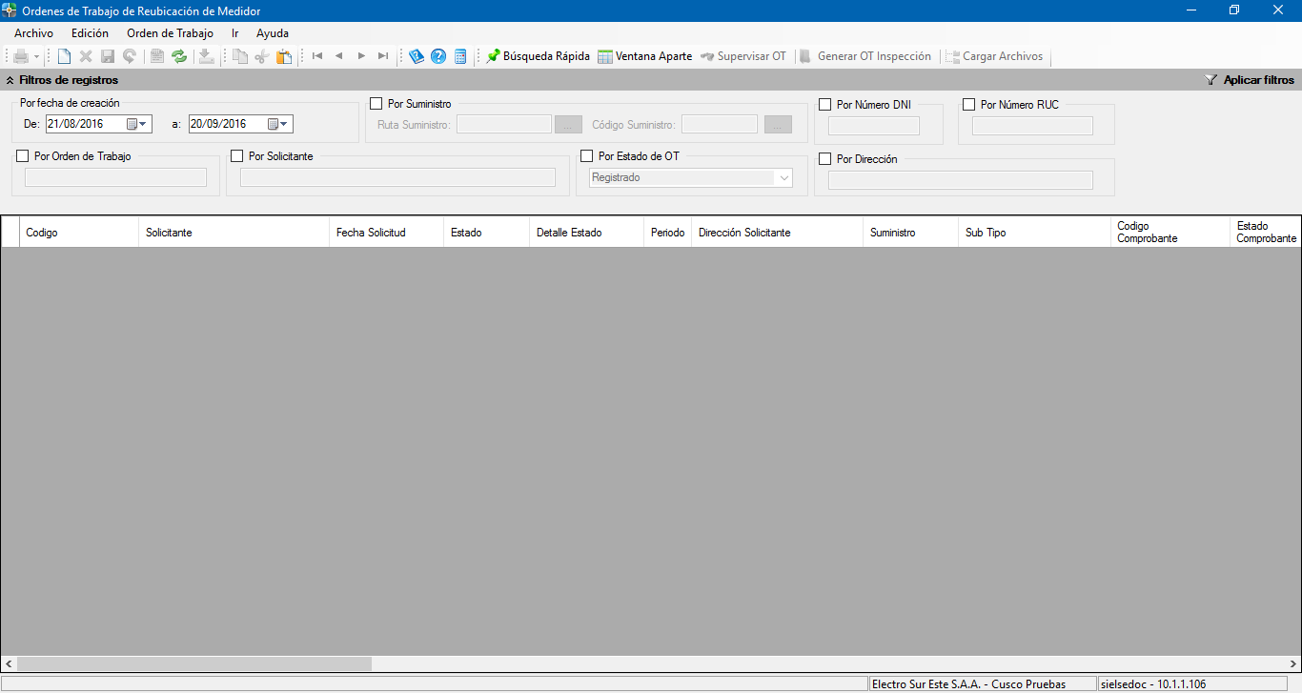The image size is (1302, 693).
Task: Enable the Por Suministro checkbox
Action: pos(376,104)
